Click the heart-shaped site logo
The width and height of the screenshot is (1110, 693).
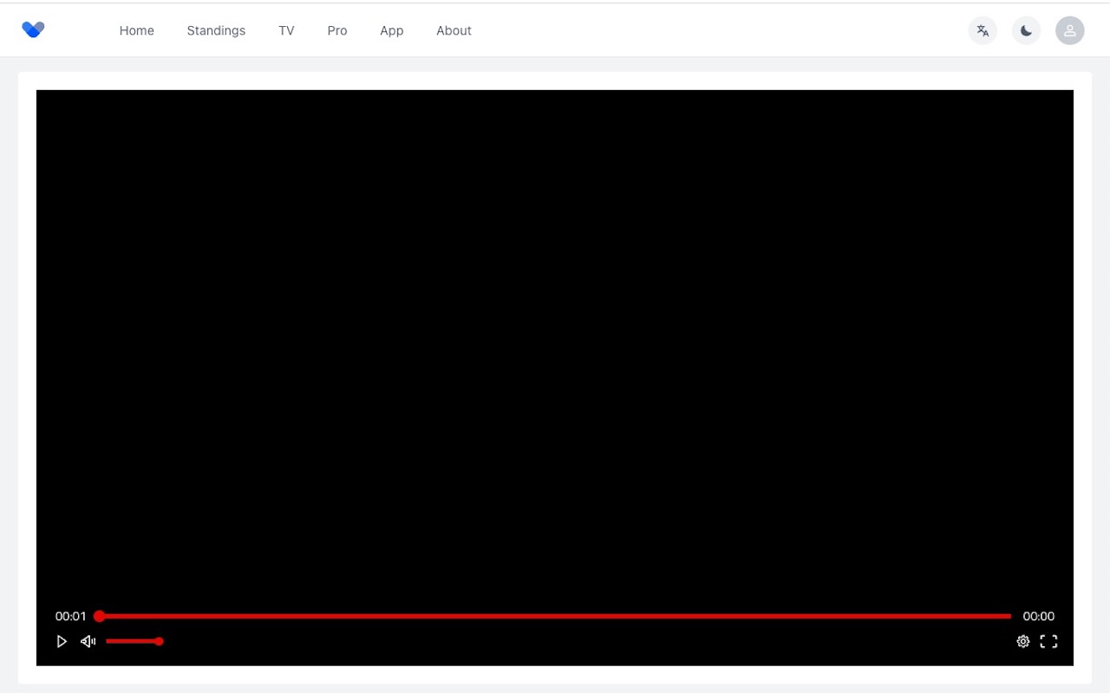[33, 29]
